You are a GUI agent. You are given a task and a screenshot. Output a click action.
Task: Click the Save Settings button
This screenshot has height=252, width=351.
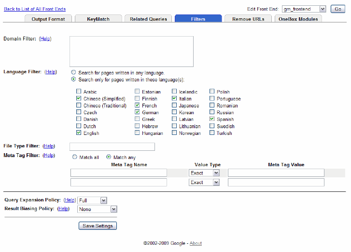(98, 226)
